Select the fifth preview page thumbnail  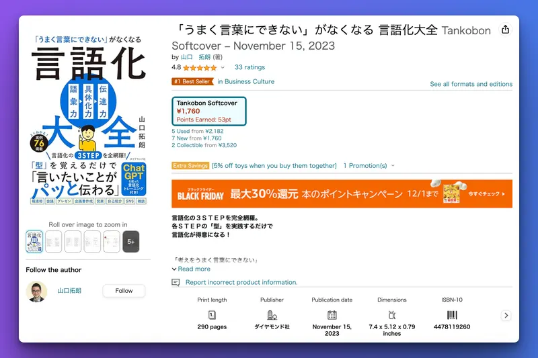pyautogui.click(x=112, y=242)
